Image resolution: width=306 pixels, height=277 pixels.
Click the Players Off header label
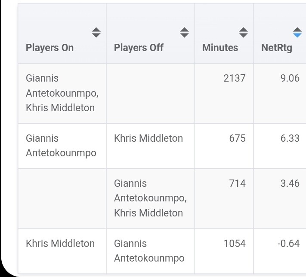tap(139, 48)
